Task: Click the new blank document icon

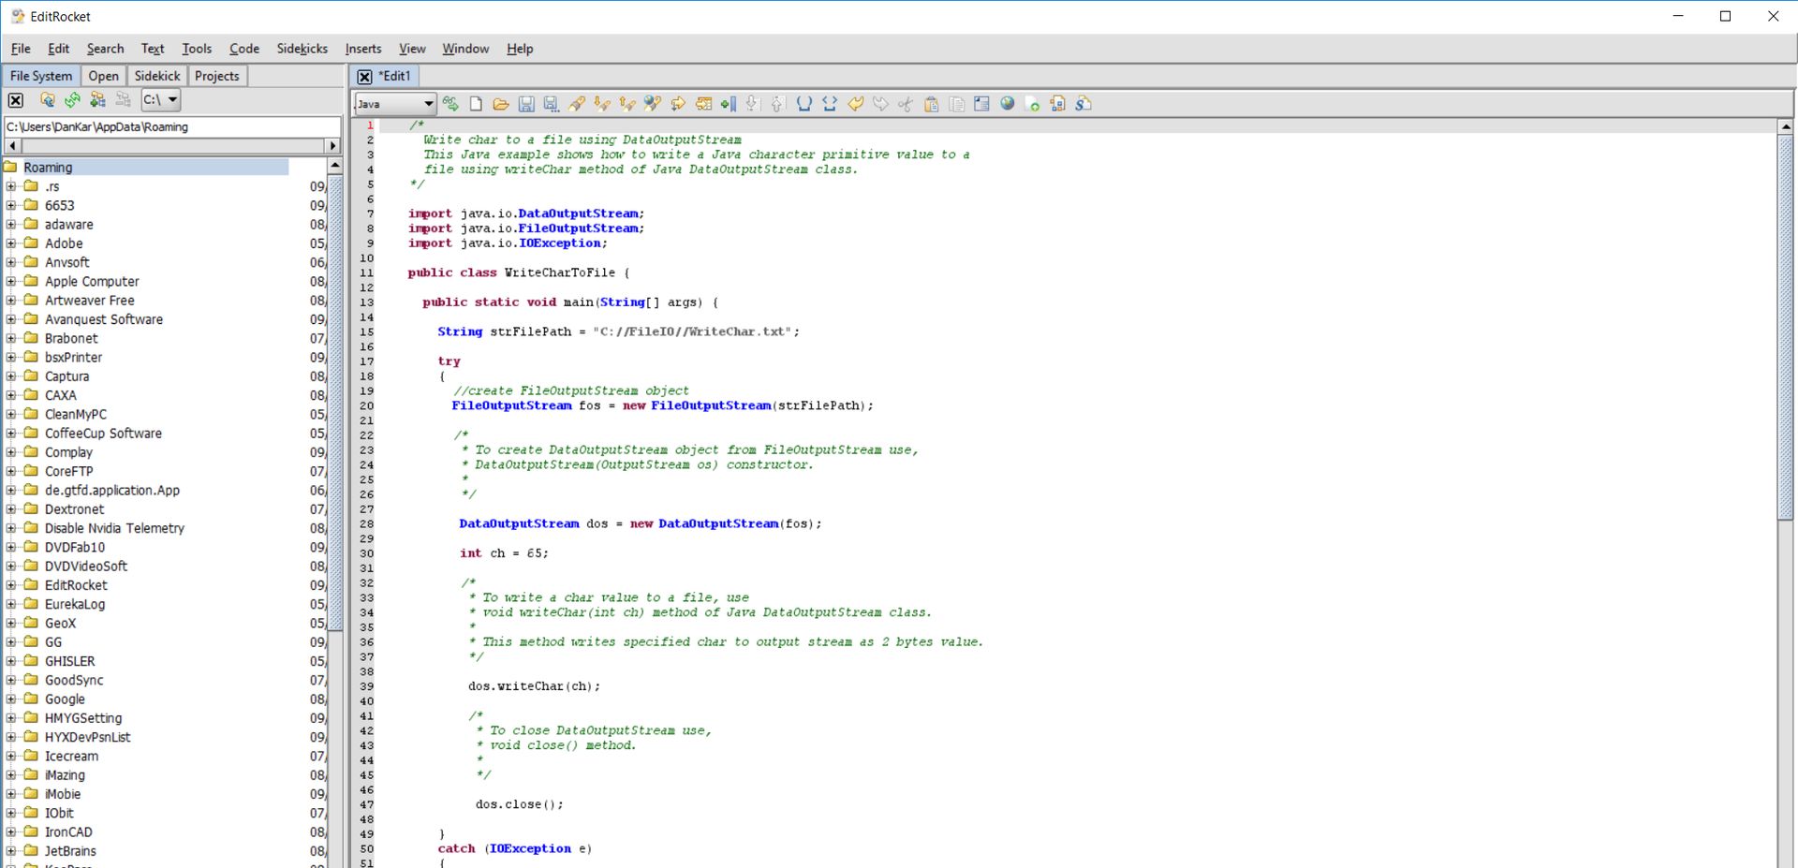Action: [x=476, y=104]
